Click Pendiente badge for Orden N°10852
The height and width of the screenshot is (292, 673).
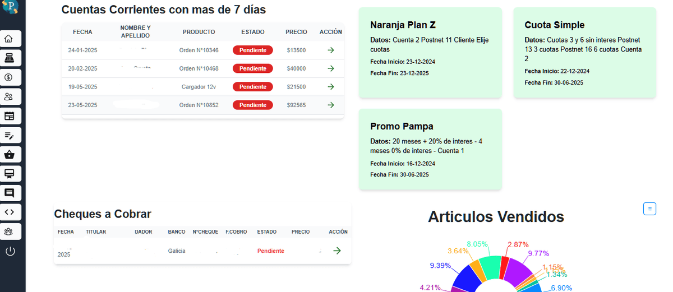coord(253,105)
